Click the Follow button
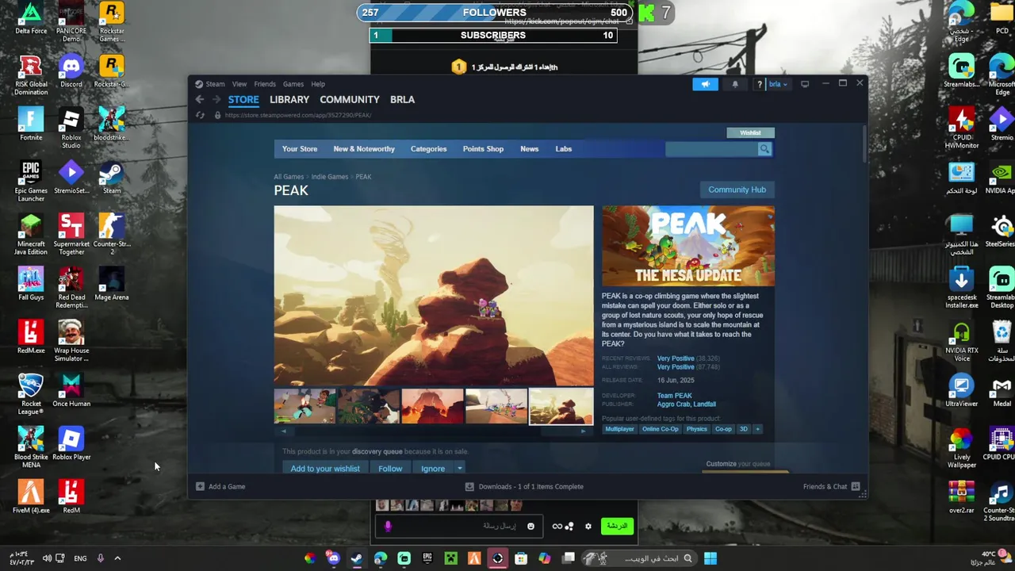This screenshot has width=1015, height=571. pyautogui.click(x=390, y=469)
